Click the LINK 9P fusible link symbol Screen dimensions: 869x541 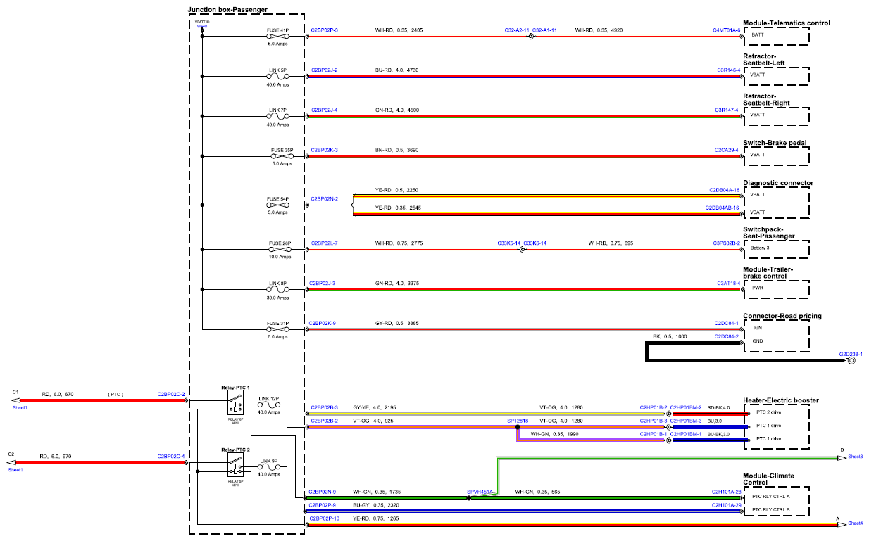click(270, 466)
